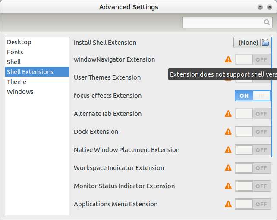The width and height of the screenshot is (277, 220).
Task: Click warning icon for Monitor Status Indicator
Action: (x=228, y=186)
